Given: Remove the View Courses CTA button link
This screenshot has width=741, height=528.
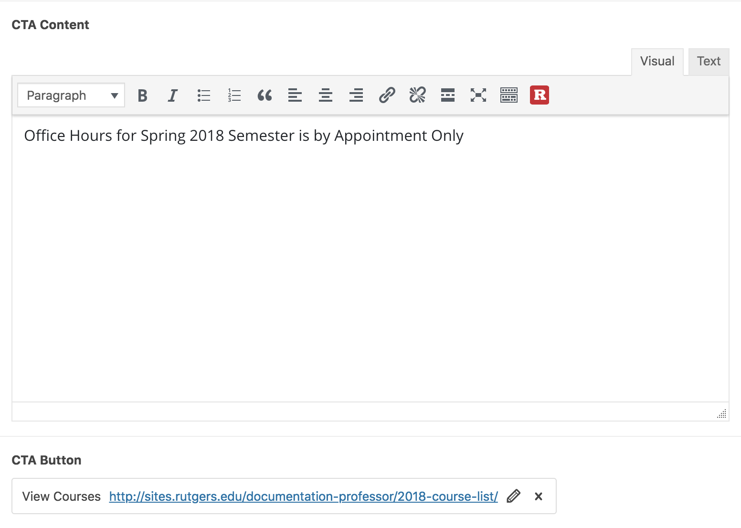Looking at the screenshot, I should pyautogui.click(x=539, y=496).
